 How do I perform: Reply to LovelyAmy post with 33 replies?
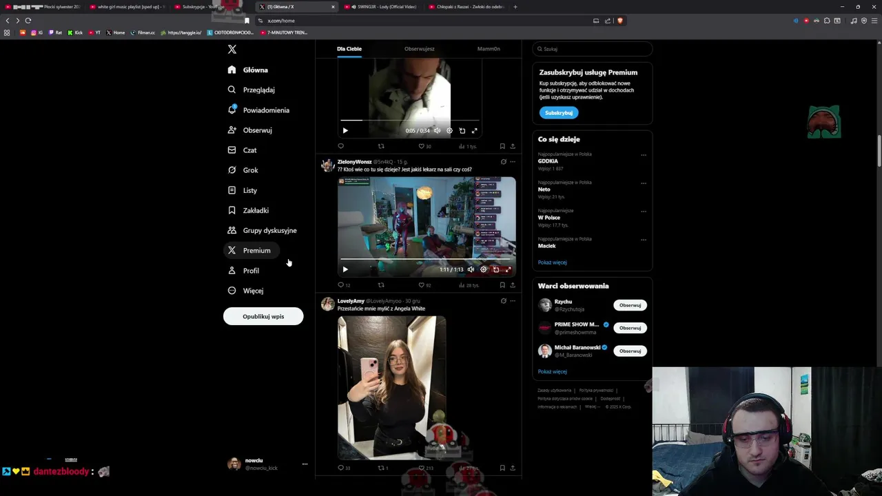[344, 468]
